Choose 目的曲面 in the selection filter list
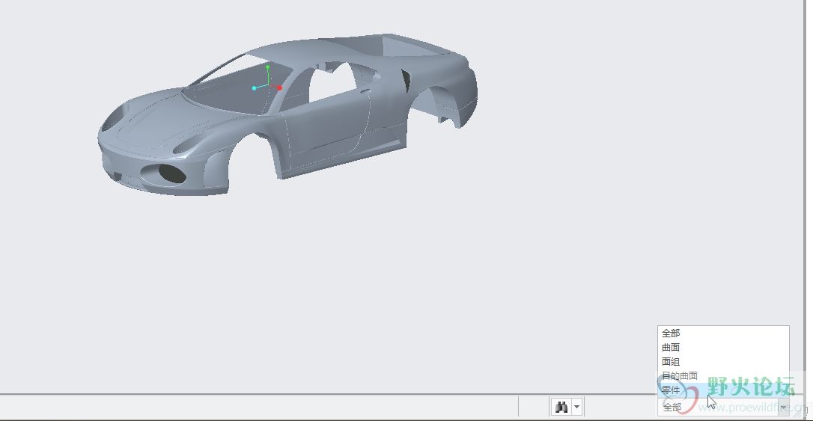 coord(723,375)
